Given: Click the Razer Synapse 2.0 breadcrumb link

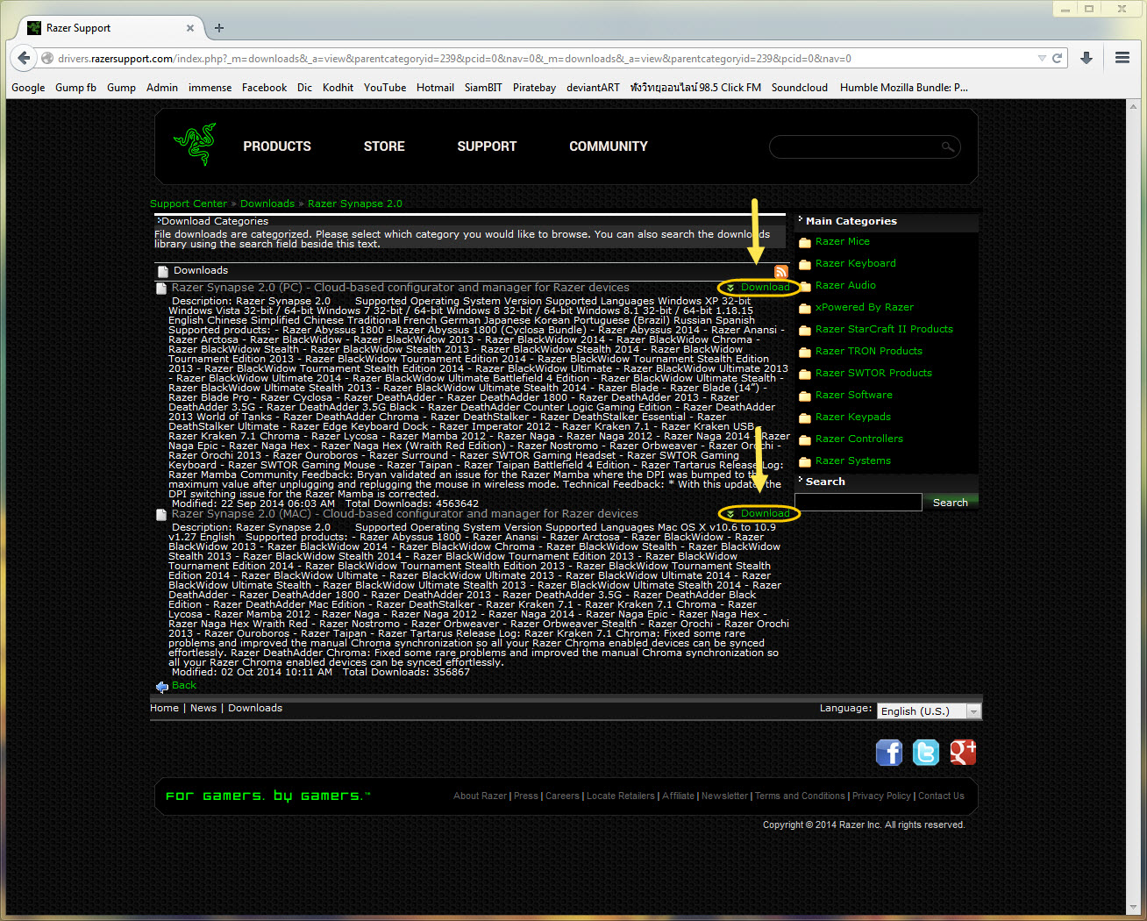Looking at the screenshot, I should coord(355,203).
